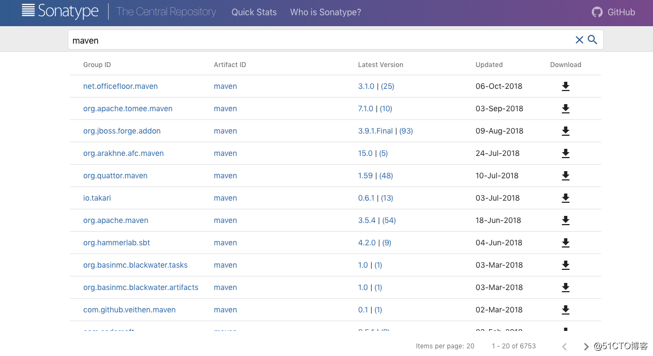This screenshot has height=356, width=653.
Task: Download the org.arakhne.afc.maven artifact
Action: click(565, 154)
